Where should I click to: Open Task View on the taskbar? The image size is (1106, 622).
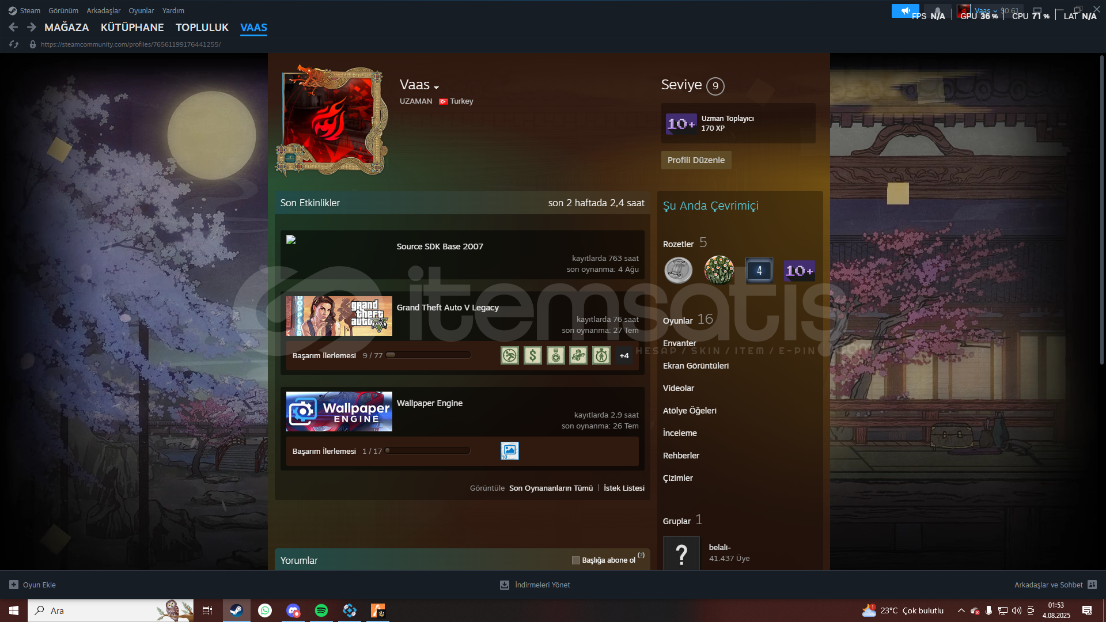coord(207,610)
